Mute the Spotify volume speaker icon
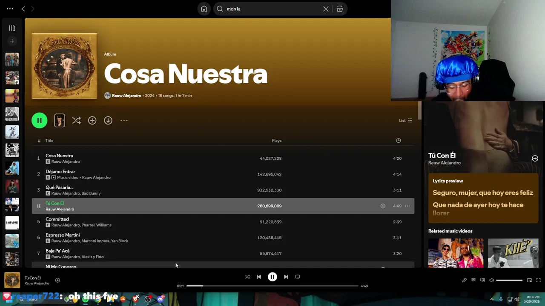Screen dimensions: 545x306 pyautogui.click(x=491, y=280)
